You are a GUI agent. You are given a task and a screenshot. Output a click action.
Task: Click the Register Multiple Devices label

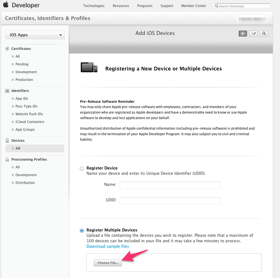coord(112,230)
